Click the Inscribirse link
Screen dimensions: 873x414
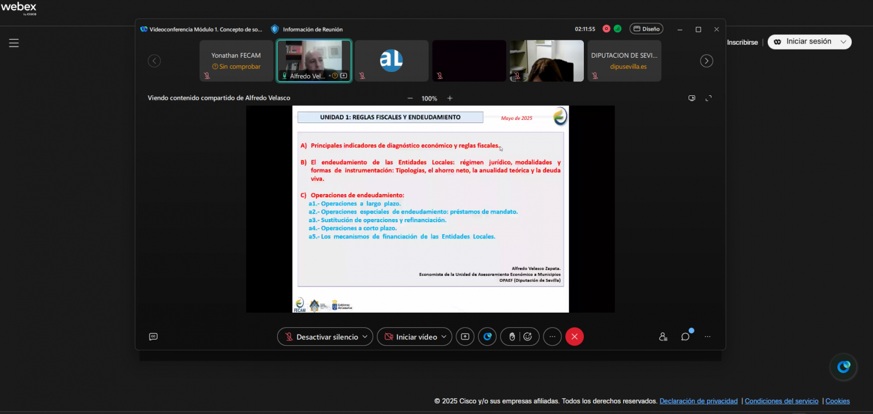coord(742,42)
